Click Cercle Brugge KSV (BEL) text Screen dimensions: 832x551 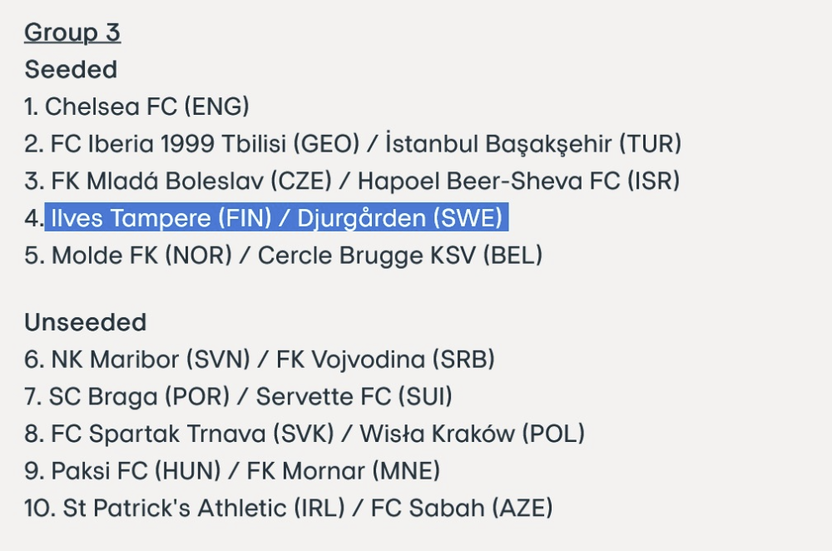pos(400,256)
